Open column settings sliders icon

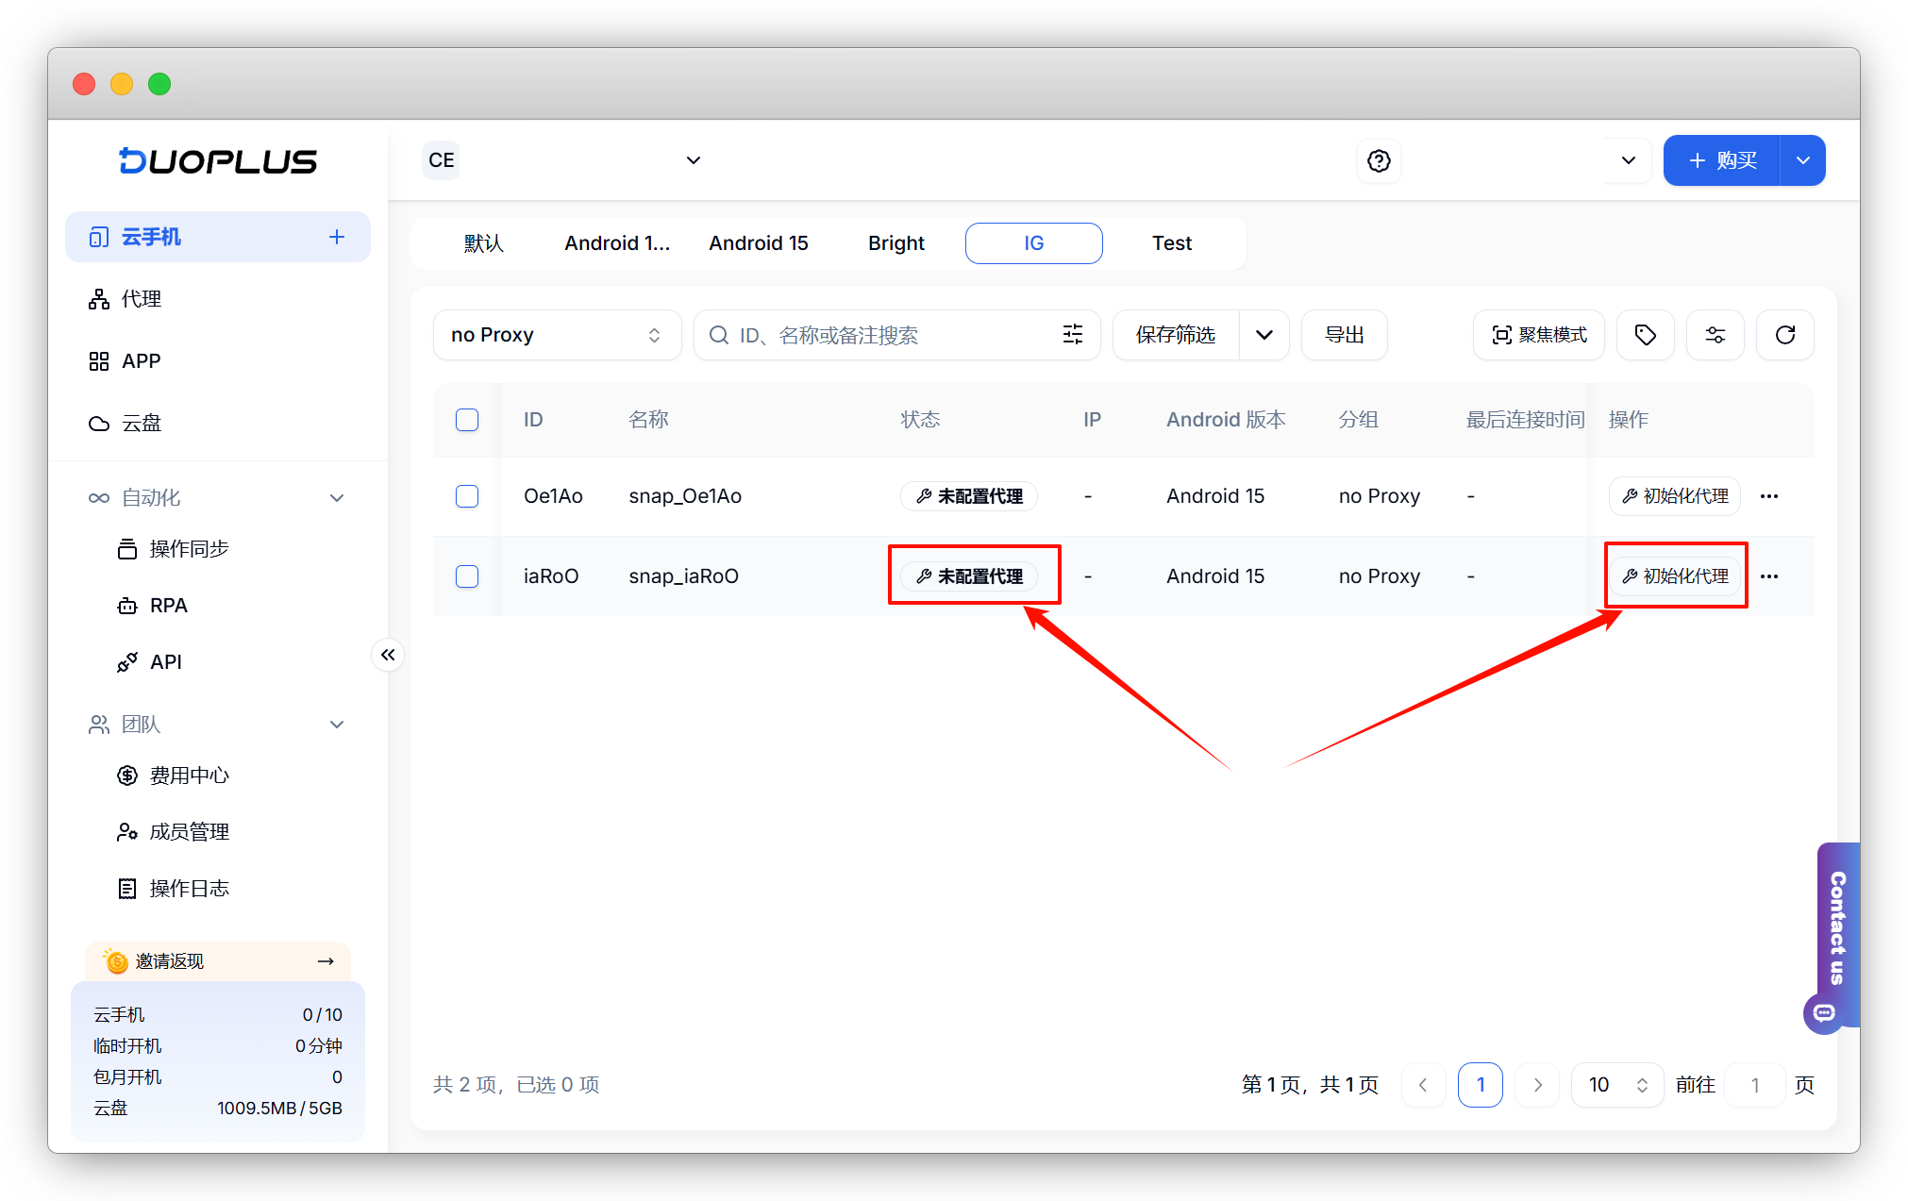pos(1715,335)
